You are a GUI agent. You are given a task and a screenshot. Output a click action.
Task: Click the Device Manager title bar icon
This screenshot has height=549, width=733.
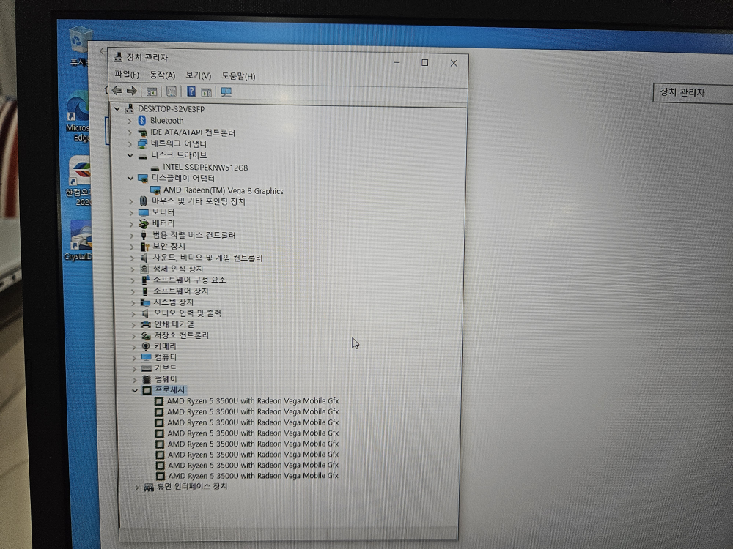[118, 57]
